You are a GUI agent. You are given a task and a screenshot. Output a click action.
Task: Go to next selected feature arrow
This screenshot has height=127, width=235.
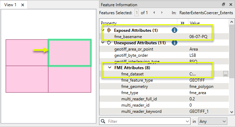162,12
